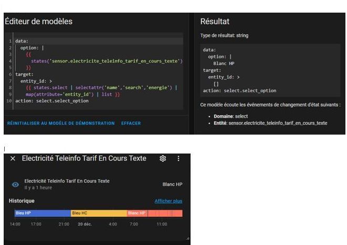Image resolution: width=347 pixels, height=245 pixels.
Task: Click the blue Bleu HP history segment
Action: 42,213
